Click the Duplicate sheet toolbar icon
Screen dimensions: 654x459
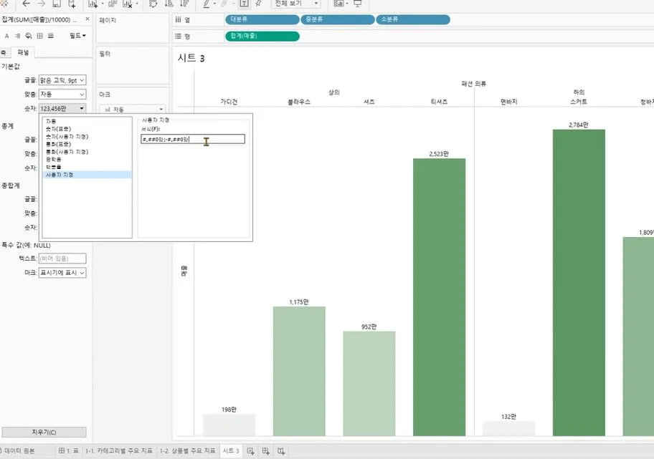pyautogui.click(x=112, y=4)
